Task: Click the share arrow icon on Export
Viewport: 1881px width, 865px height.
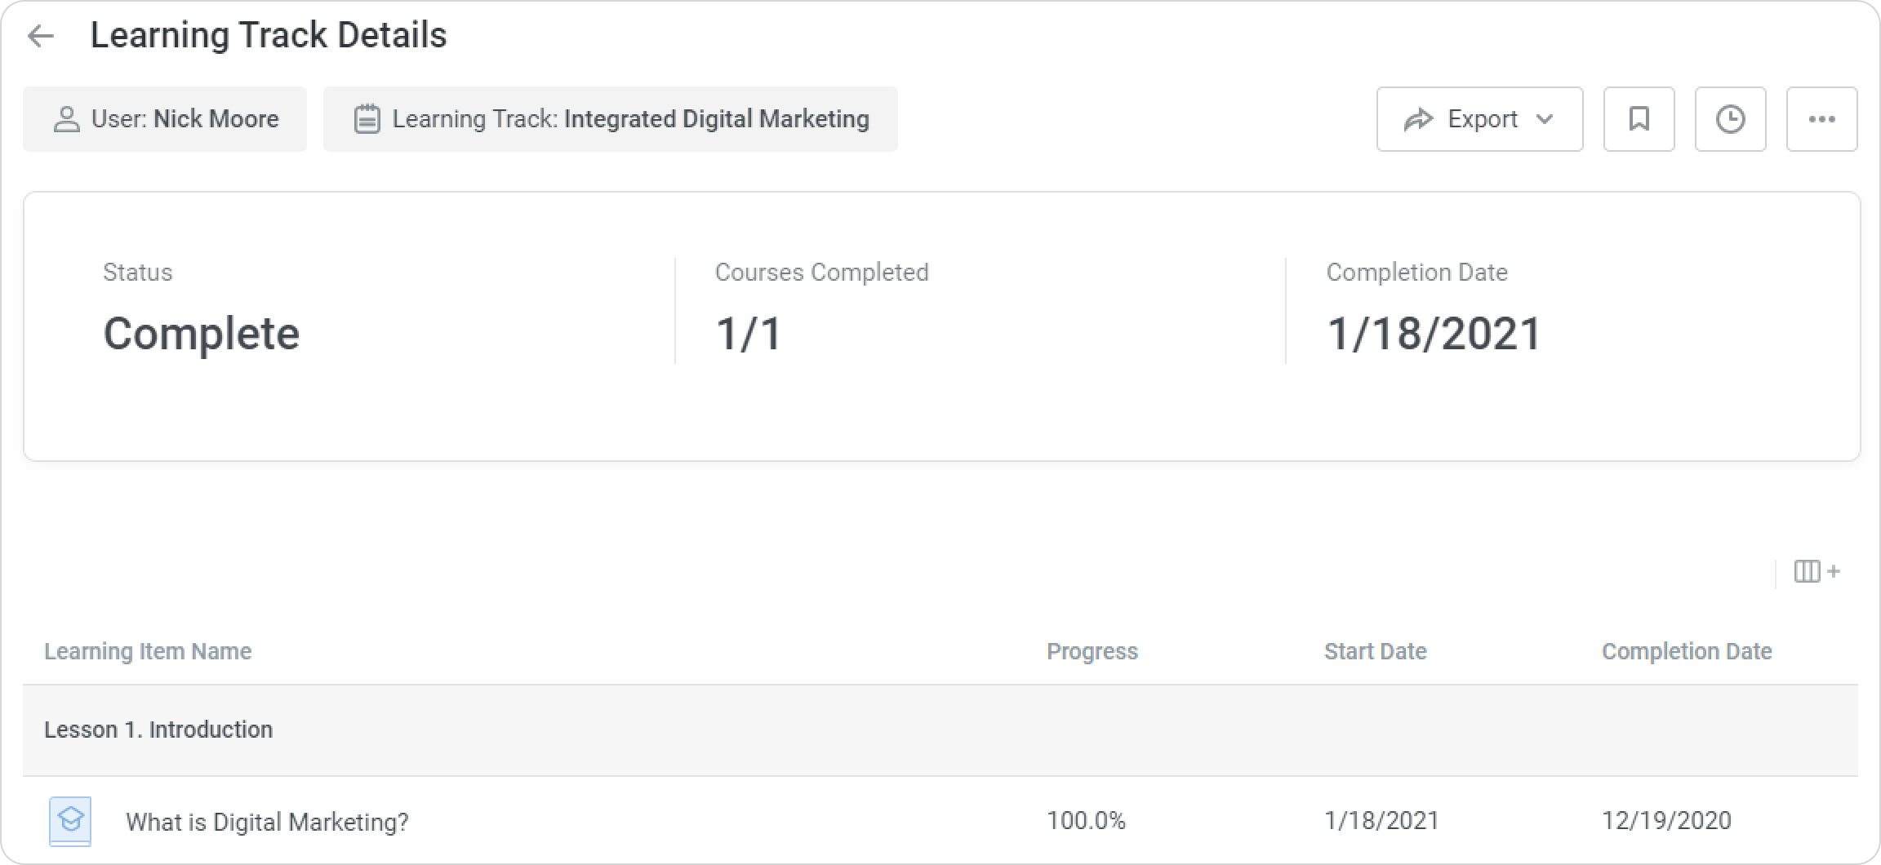Action: (1418, 119)
